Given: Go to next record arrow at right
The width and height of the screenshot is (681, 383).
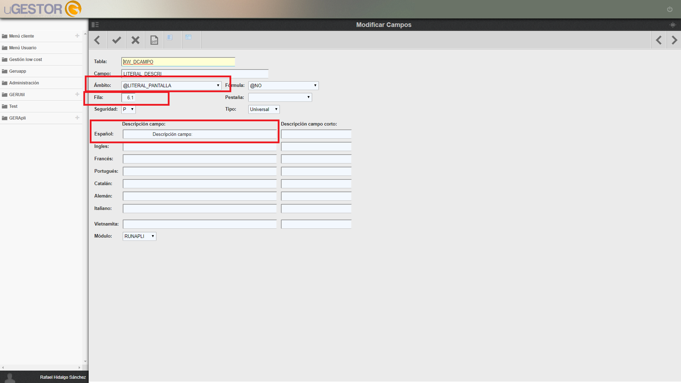Looking at the screenshot, I should click(x=674, y=40).
